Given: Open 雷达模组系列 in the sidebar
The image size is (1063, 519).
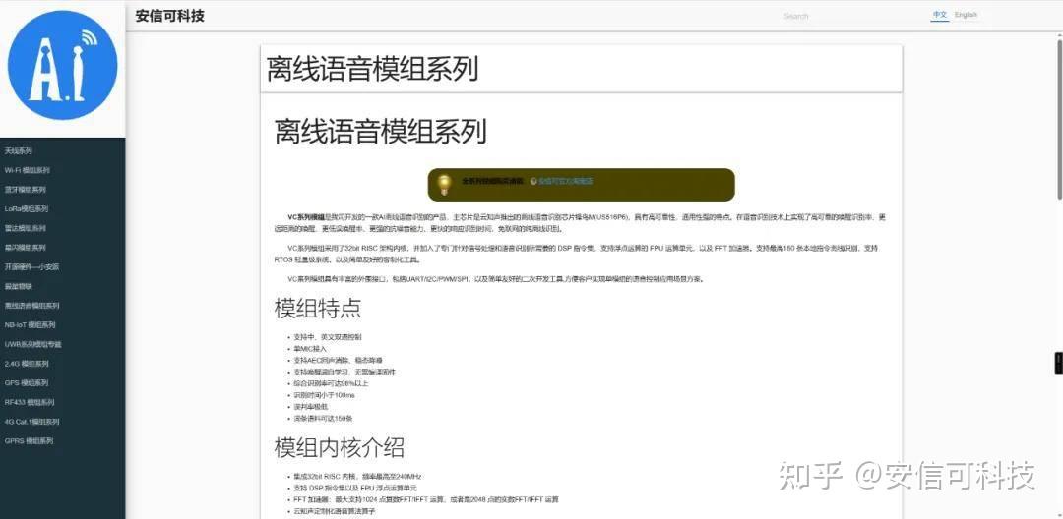Looking at the screenshot, I should [25, 228].
